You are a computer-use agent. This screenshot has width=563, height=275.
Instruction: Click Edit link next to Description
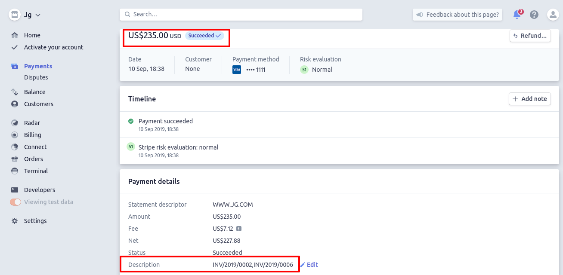tap(309, 265)
